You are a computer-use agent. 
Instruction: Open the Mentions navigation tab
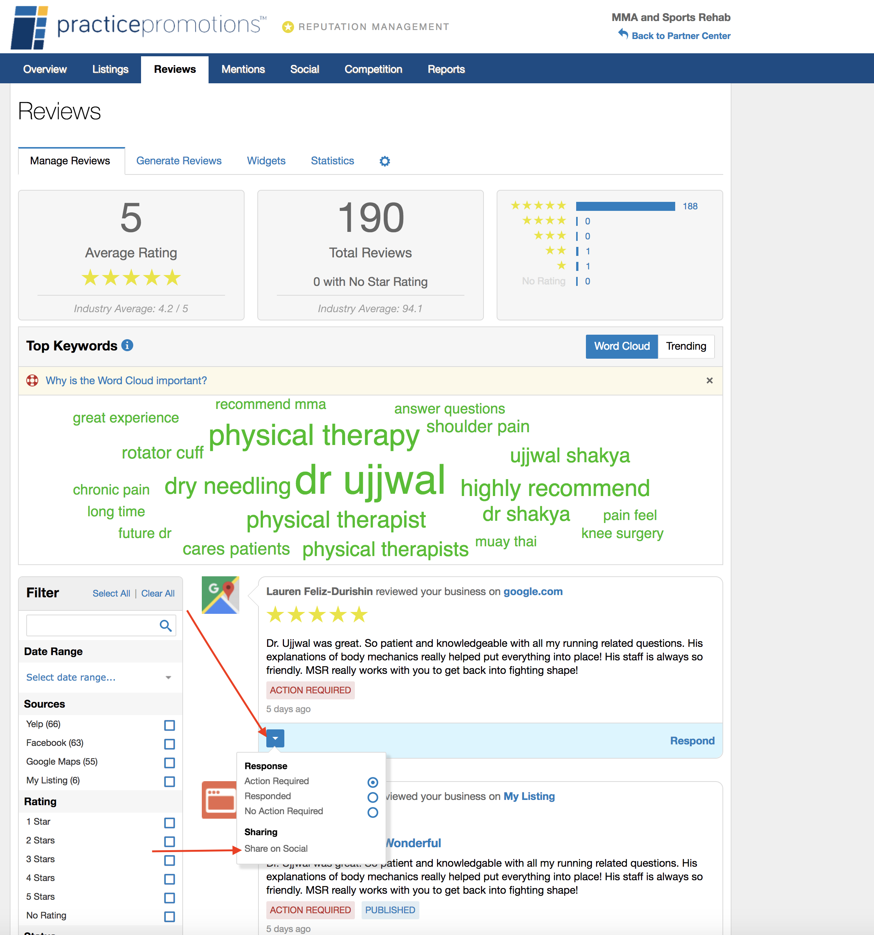click(x=243, y=70)
